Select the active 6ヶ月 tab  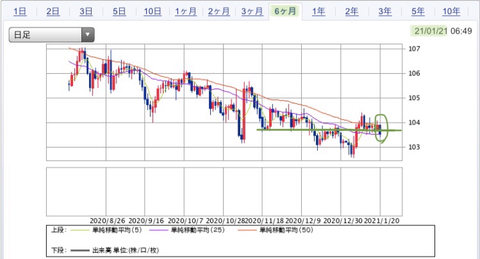tap(285, 11)
